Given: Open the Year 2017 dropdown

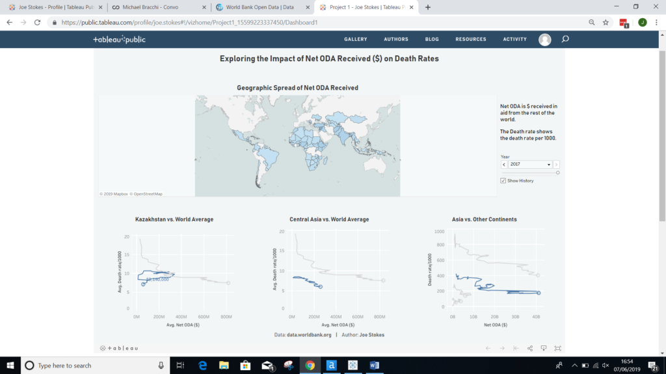Looking at the screenshot, I should click(529, 165).
